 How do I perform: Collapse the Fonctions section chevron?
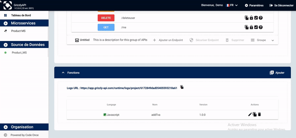(63, 73)
